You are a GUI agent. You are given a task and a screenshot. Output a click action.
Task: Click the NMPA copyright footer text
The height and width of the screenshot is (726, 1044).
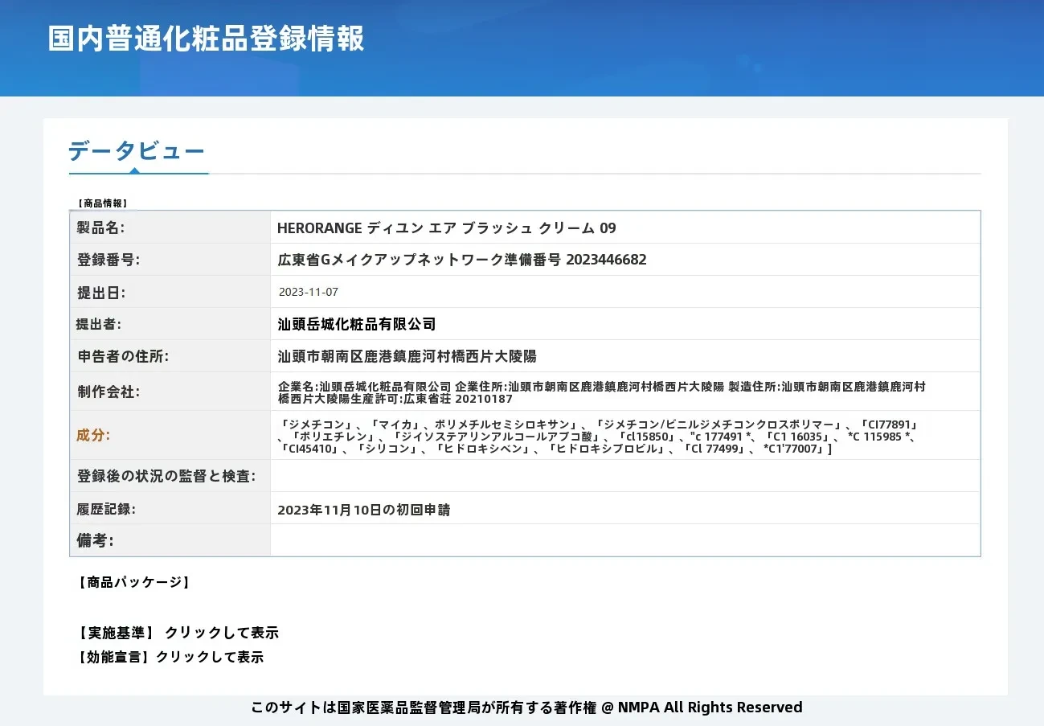[x=527, y=708]
